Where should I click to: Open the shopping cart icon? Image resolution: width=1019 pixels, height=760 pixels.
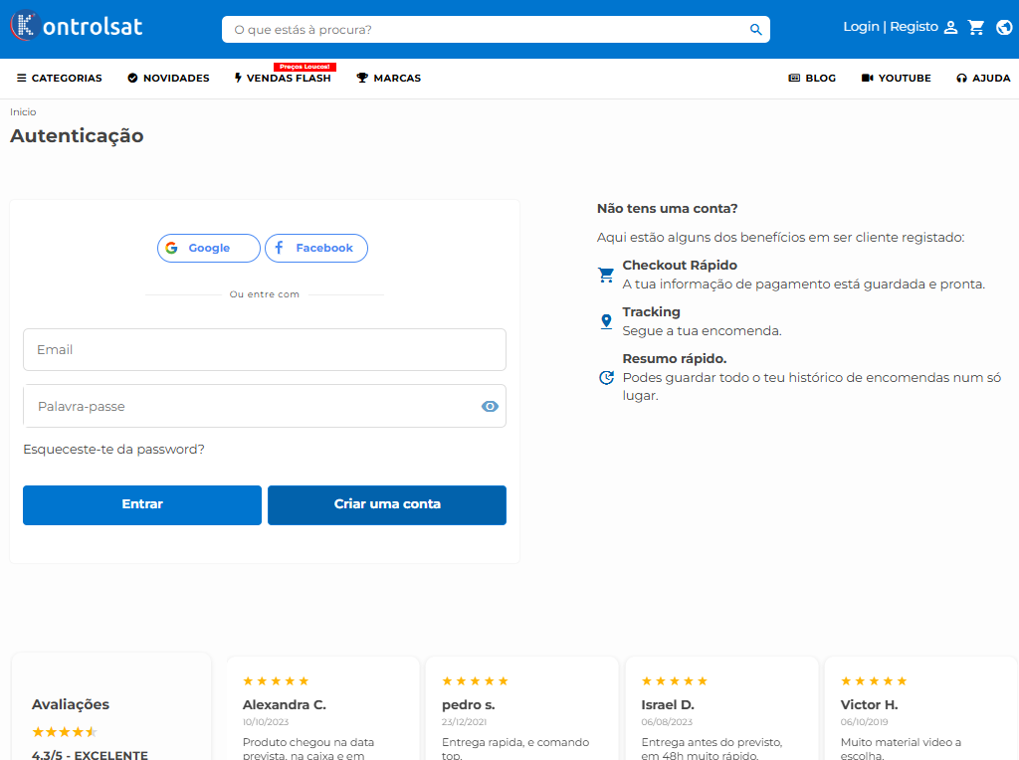tap(976, 28)
